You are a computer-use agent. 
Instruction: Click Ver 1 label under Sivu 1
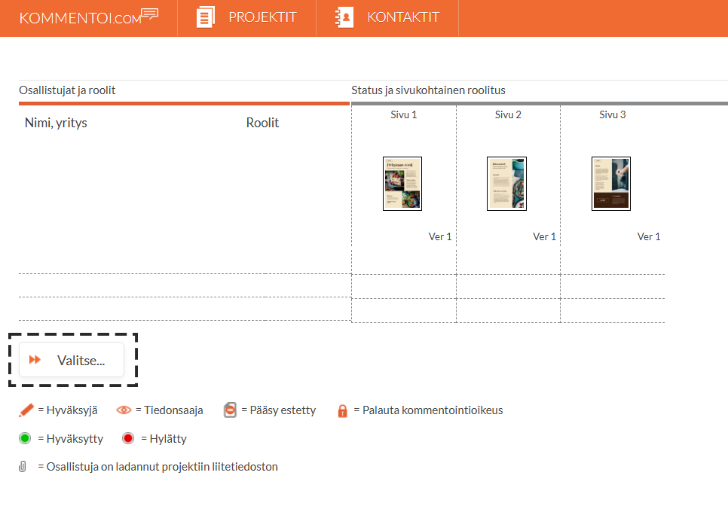click(x=439, y=236)
